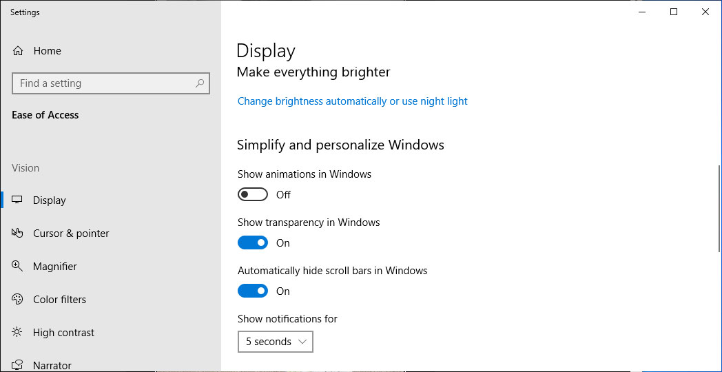Focus the Find a setting search box
Viewport: 722px width, 372px height.
coord(110,83)
